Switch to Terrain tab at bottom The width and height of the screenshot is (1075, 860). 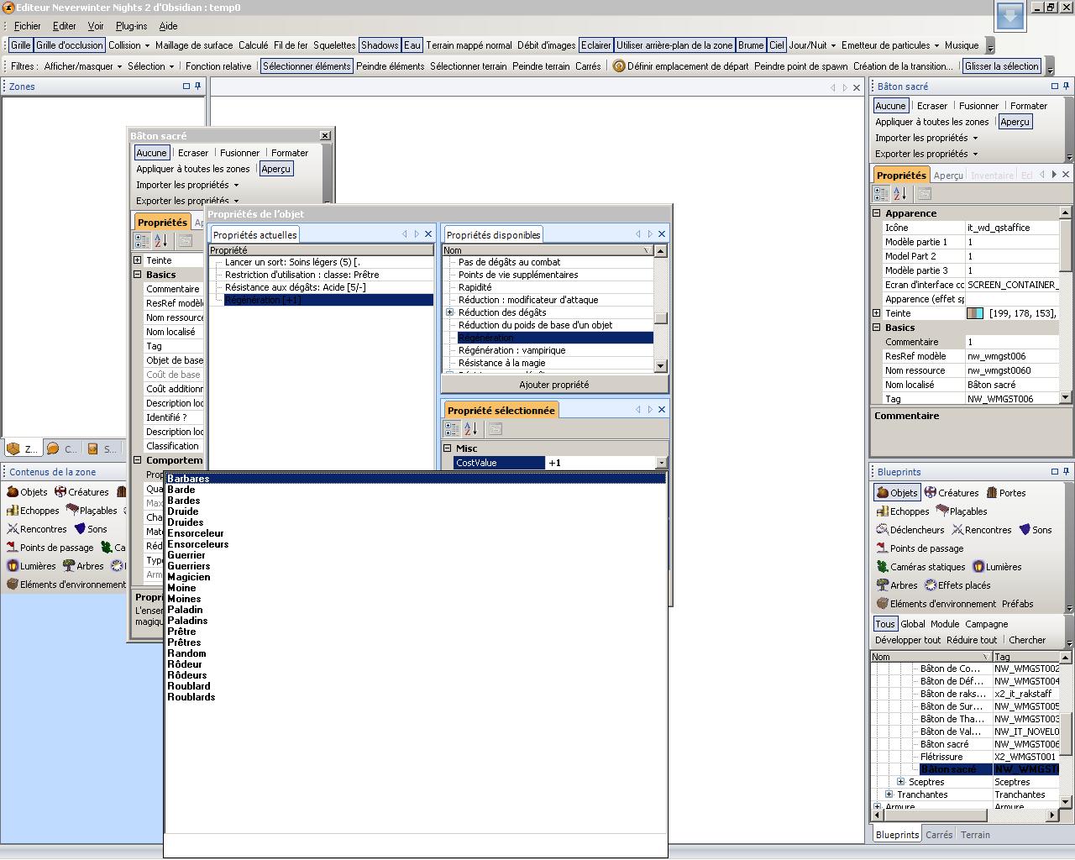975,835
